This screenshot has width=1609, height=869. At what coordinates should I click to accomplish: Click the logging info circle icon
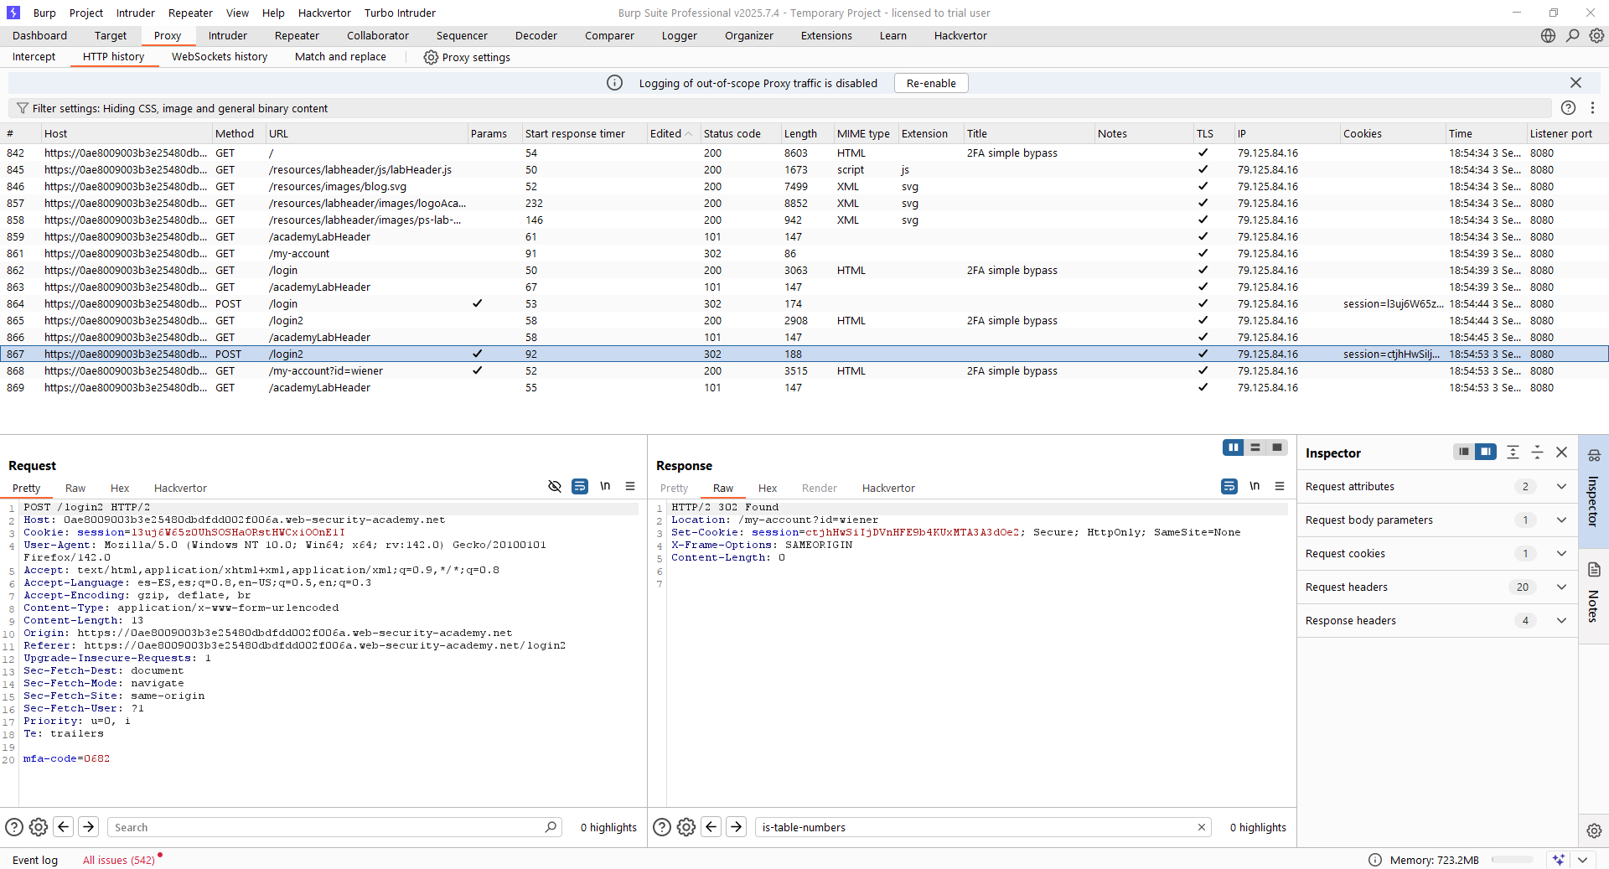[614, 83]
